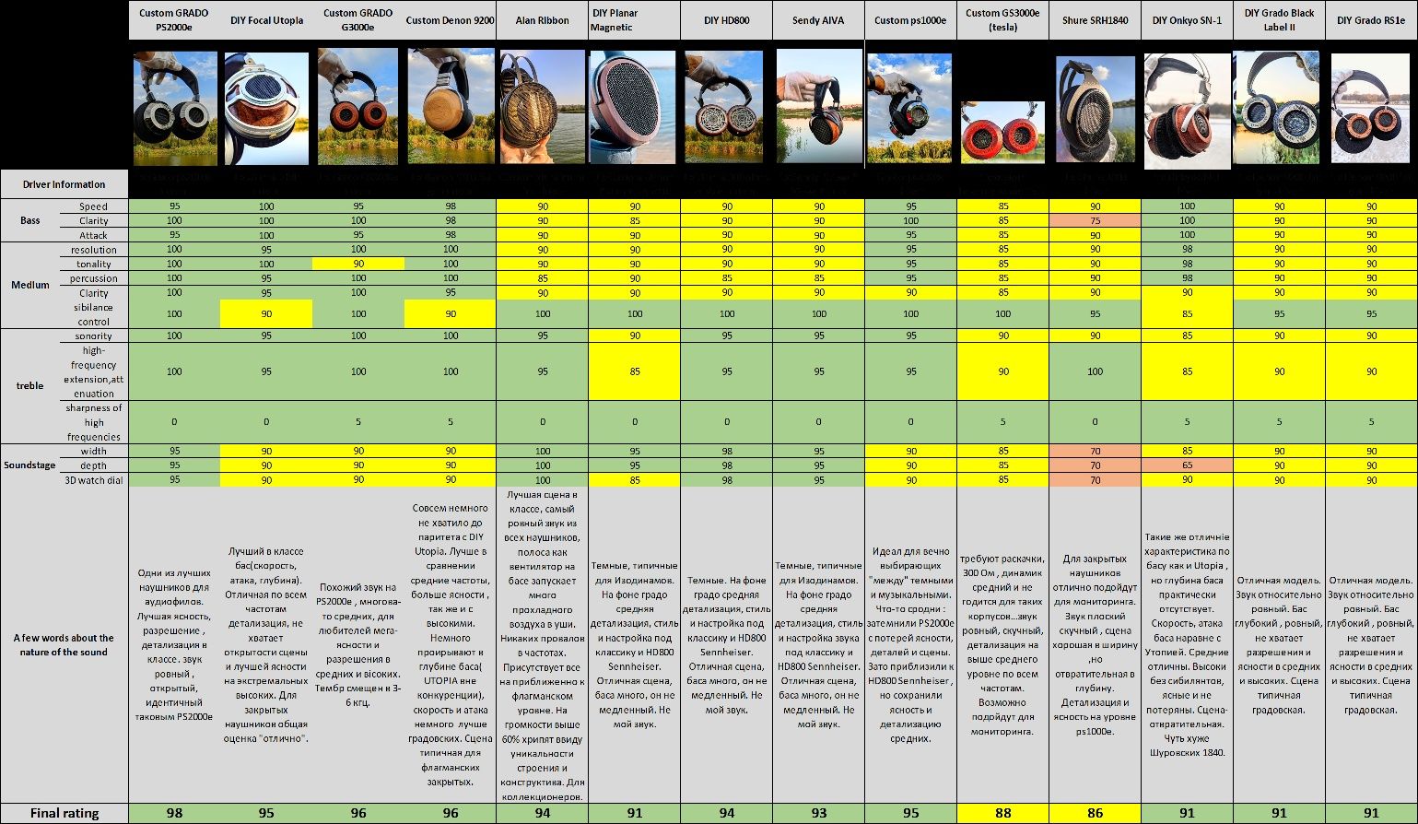Select the 'Attack' row label

point(94,235)
